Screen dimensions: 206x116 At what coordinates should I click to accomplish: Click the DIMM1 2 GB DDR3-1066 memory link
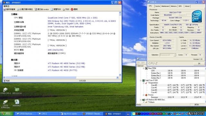pos(81,35)
